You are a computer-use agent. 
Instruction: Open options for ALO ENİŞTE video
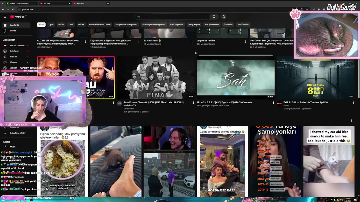[85, 42]
